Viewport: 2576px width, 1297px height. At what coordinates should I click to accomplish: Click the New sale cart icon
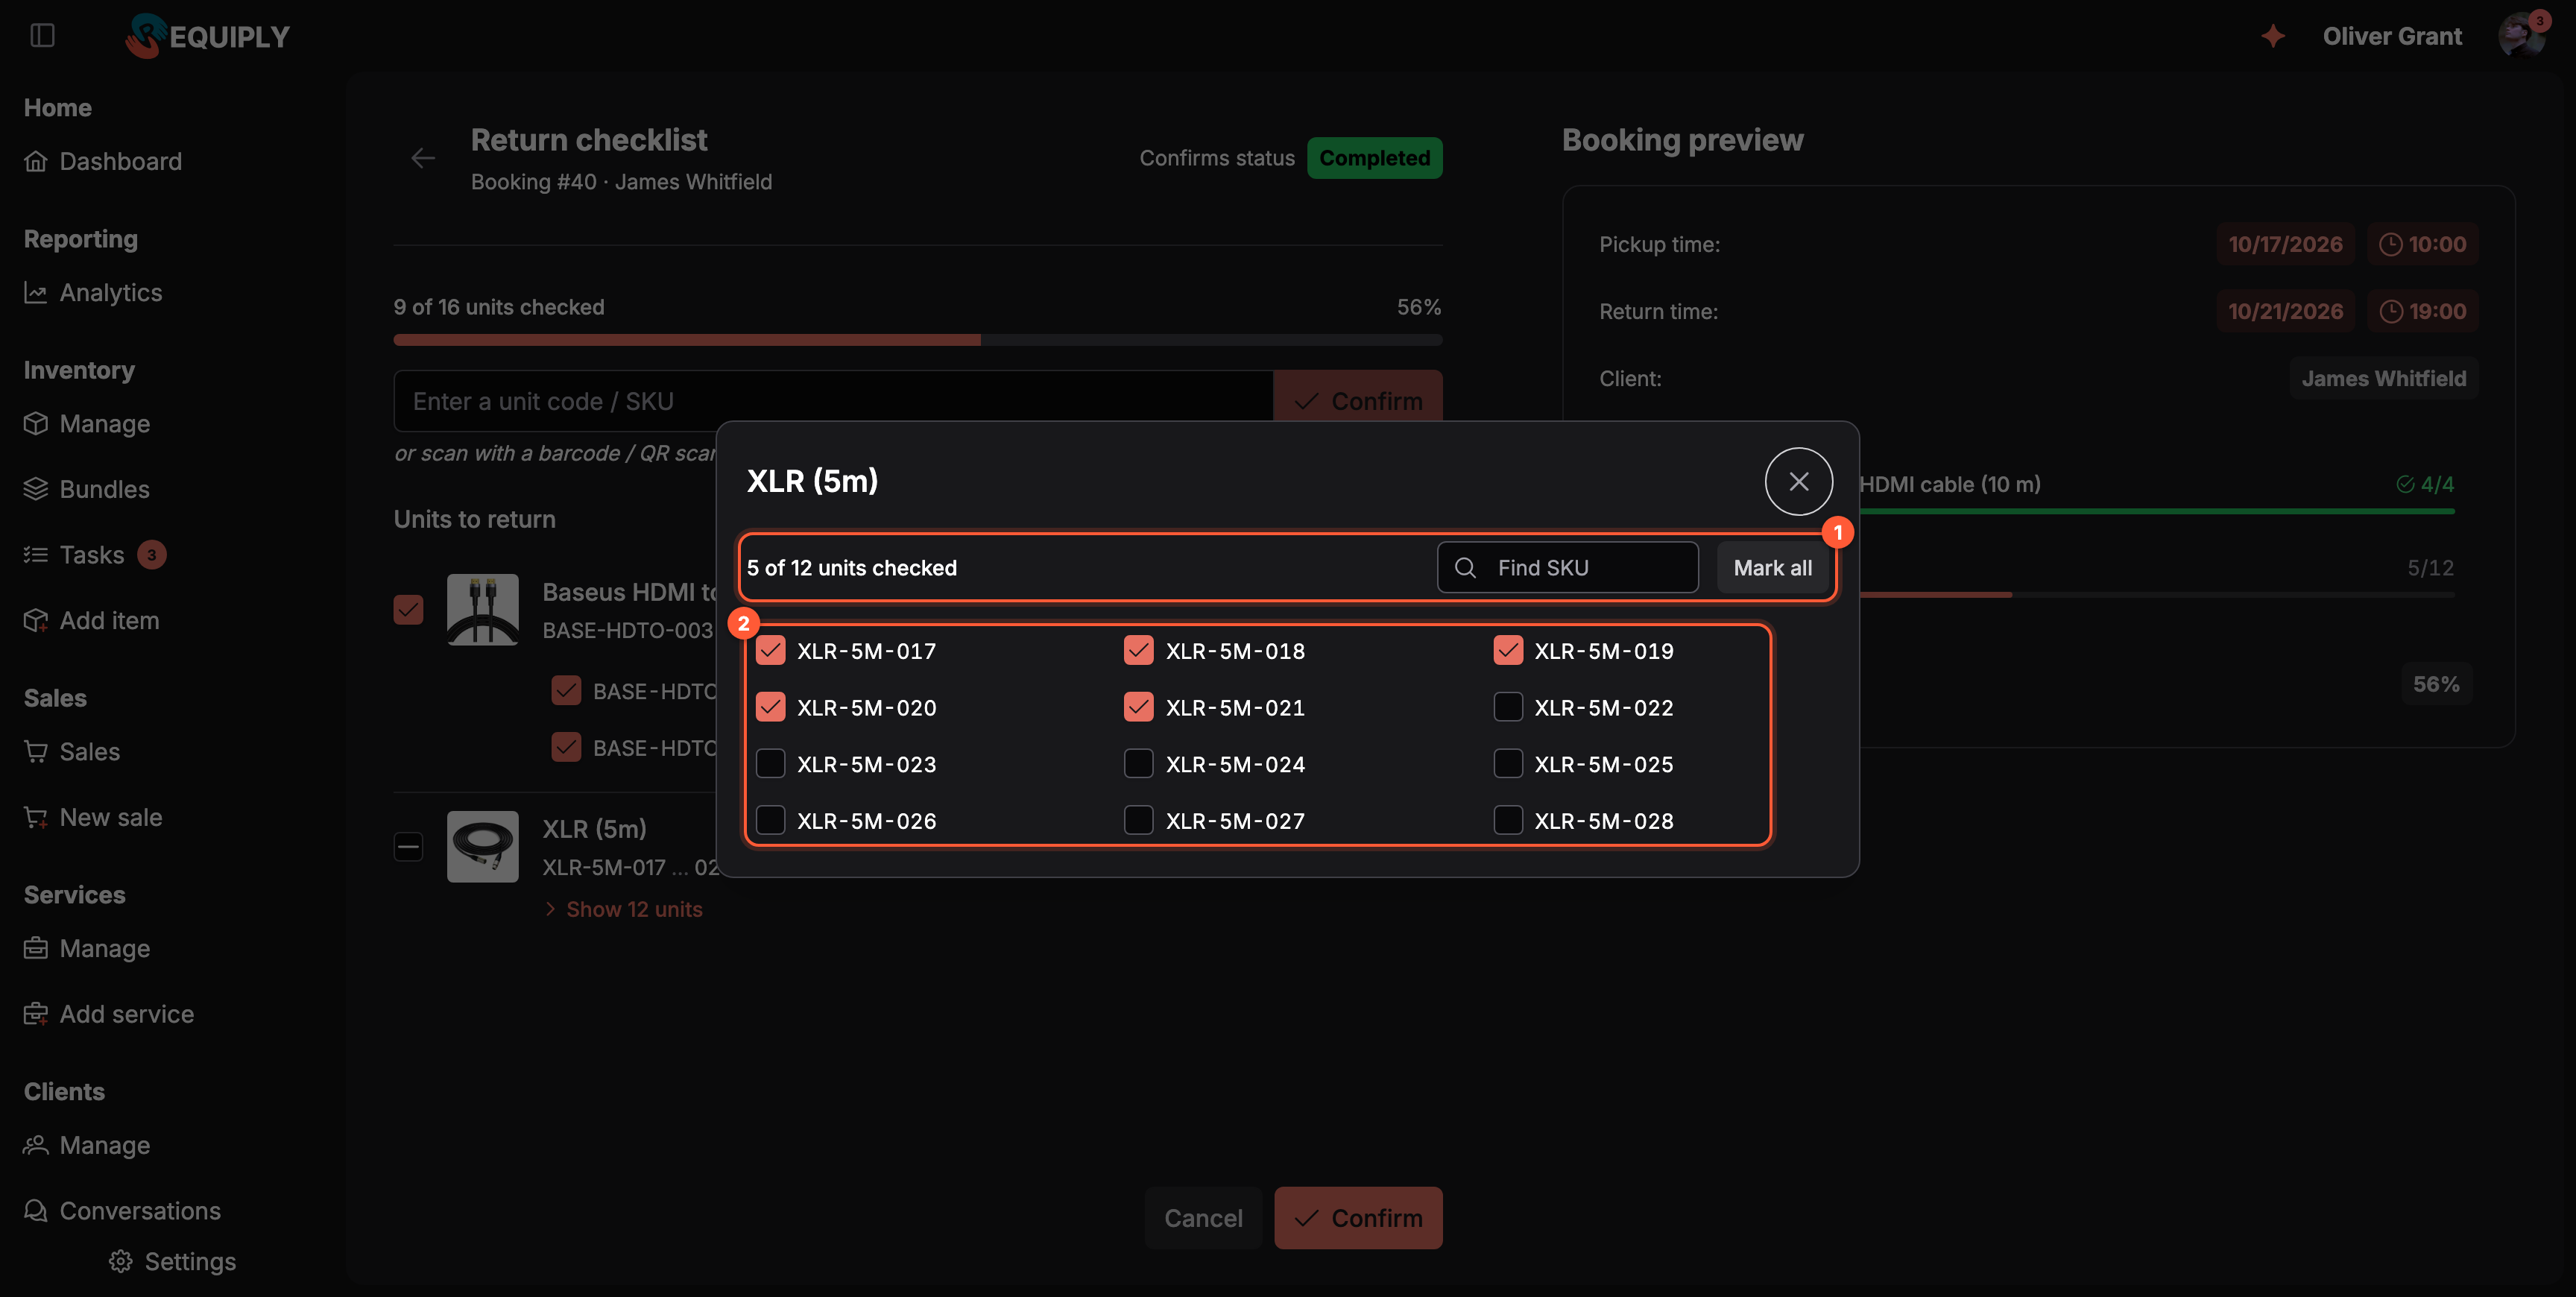click(x=36, y=817)
